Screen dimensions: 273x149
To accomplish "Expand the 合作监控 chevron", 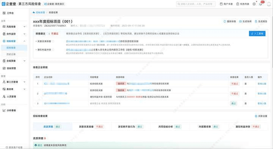I will (25, 34).
